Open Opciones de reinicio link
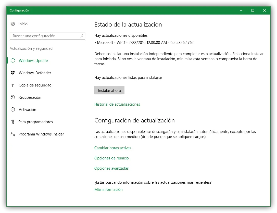This screenshot has width=277, height=213. coord(112,158)
